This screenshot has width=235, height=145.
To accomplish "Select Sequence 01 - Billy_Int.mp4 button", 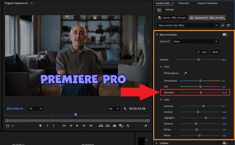I will tap(207, 18).
